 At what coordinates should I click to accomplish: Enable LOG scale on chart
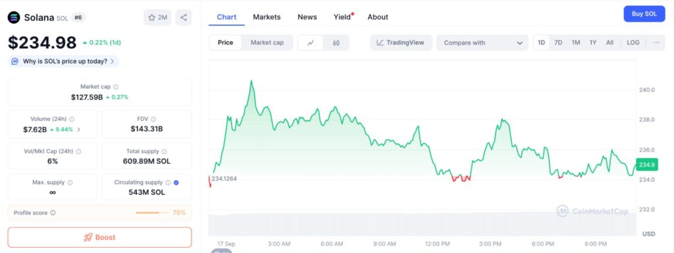tap(633, 43)
